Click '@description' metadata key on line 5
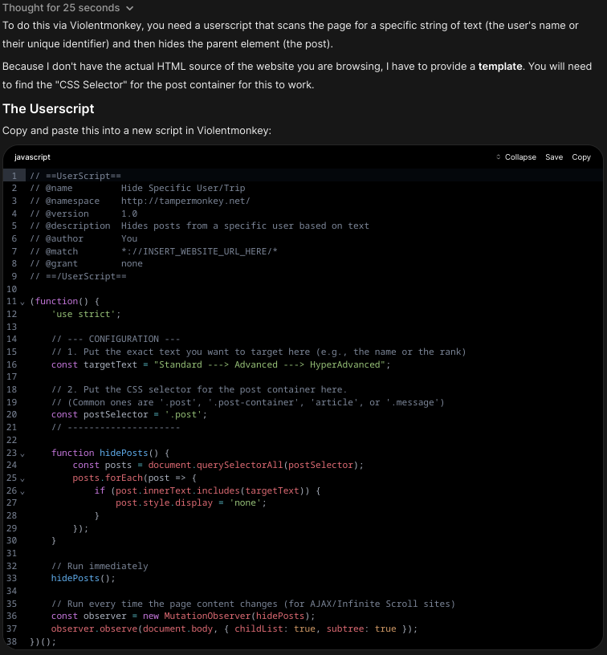The height and width of the screenshot is (655, 607). 78,226
